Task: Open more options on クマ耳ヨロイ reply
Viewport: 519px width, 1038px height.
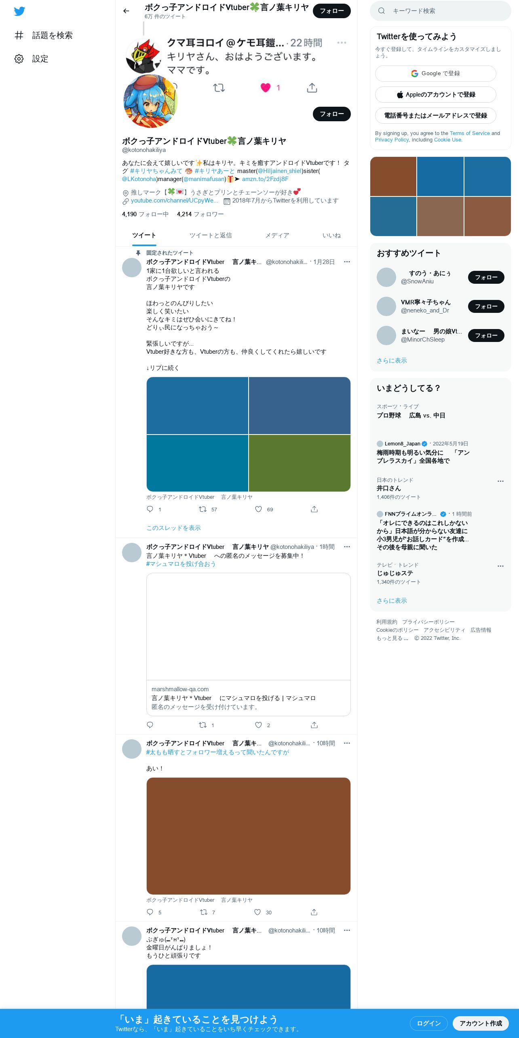Action: click(x=342, y=42)
